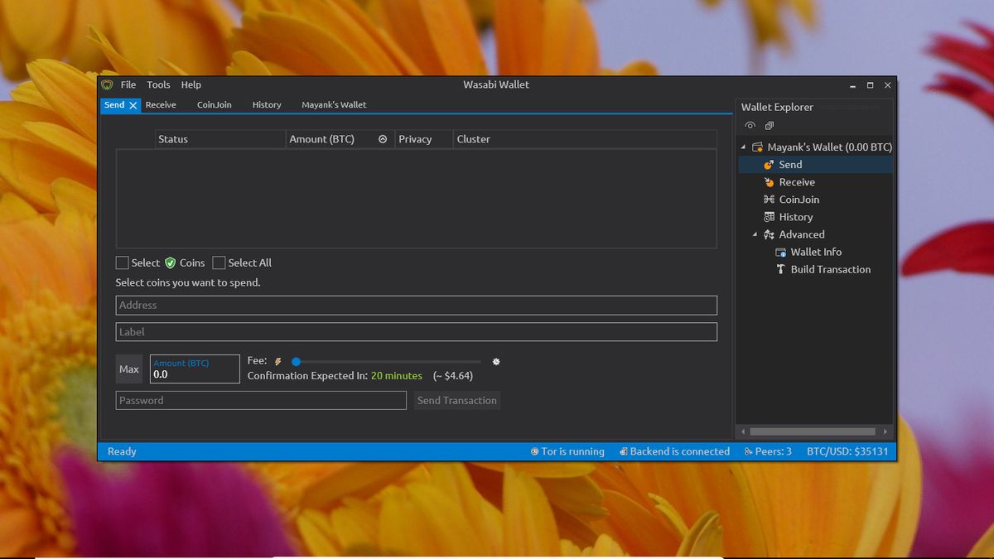This screenshot has height=559, width=994.
Task: Switch to the CoinJoin tab
Action: 214,105
